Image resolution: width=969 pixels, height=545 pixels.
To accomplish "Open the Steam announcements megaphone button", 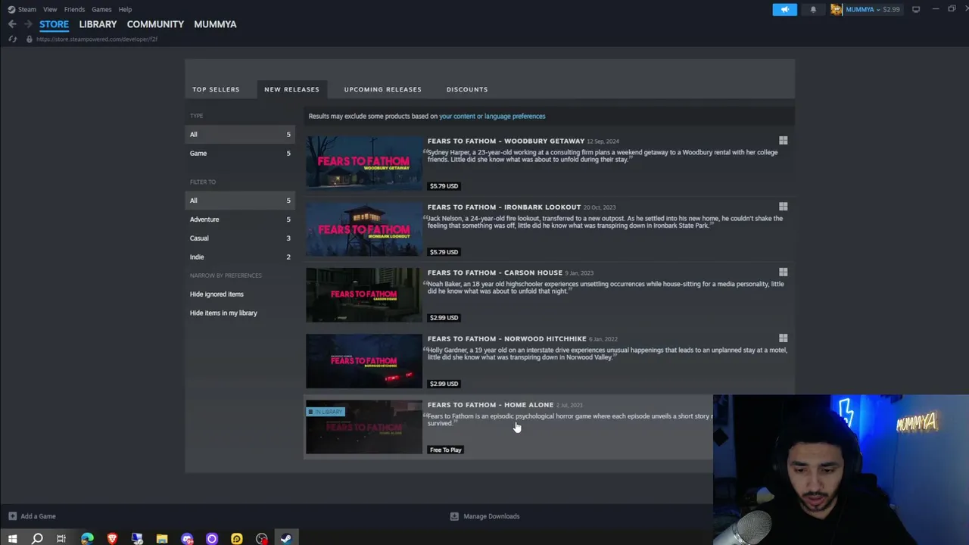I will pos(784,9).
